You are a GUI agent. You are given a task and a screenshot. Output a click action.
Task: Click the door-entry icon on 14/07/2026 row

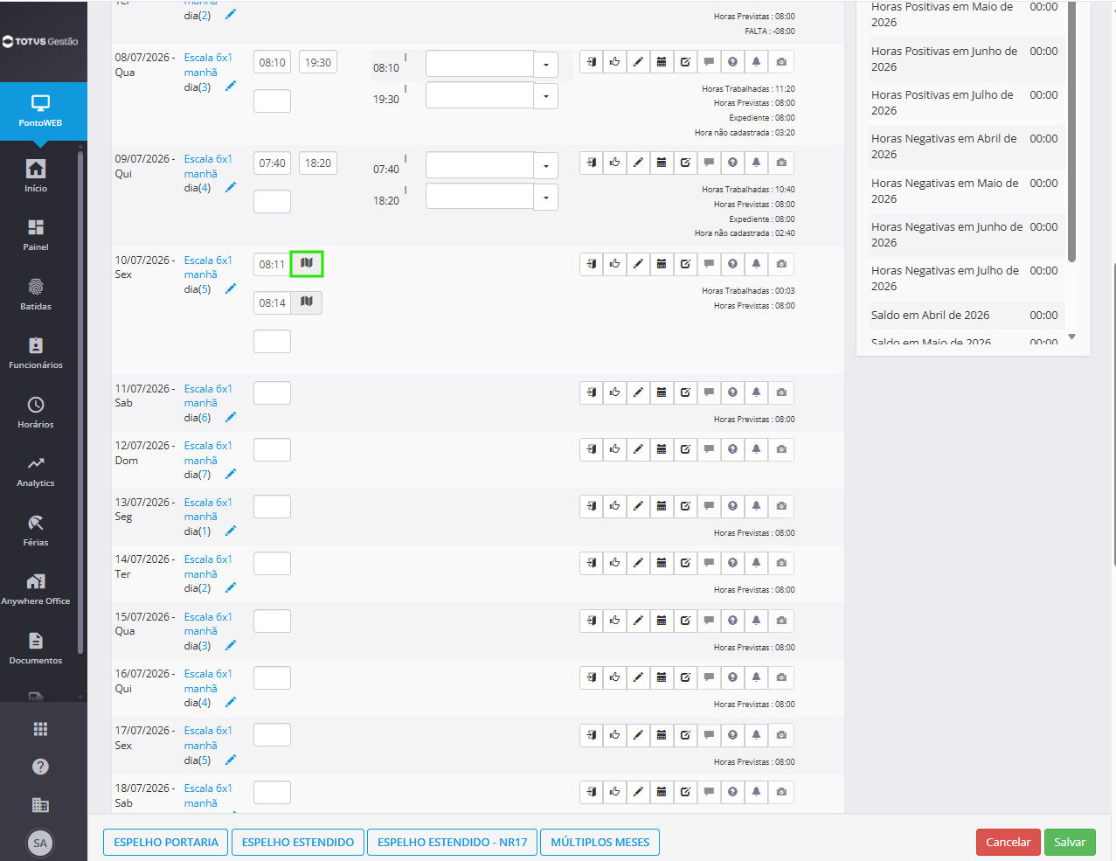[592, 563]
